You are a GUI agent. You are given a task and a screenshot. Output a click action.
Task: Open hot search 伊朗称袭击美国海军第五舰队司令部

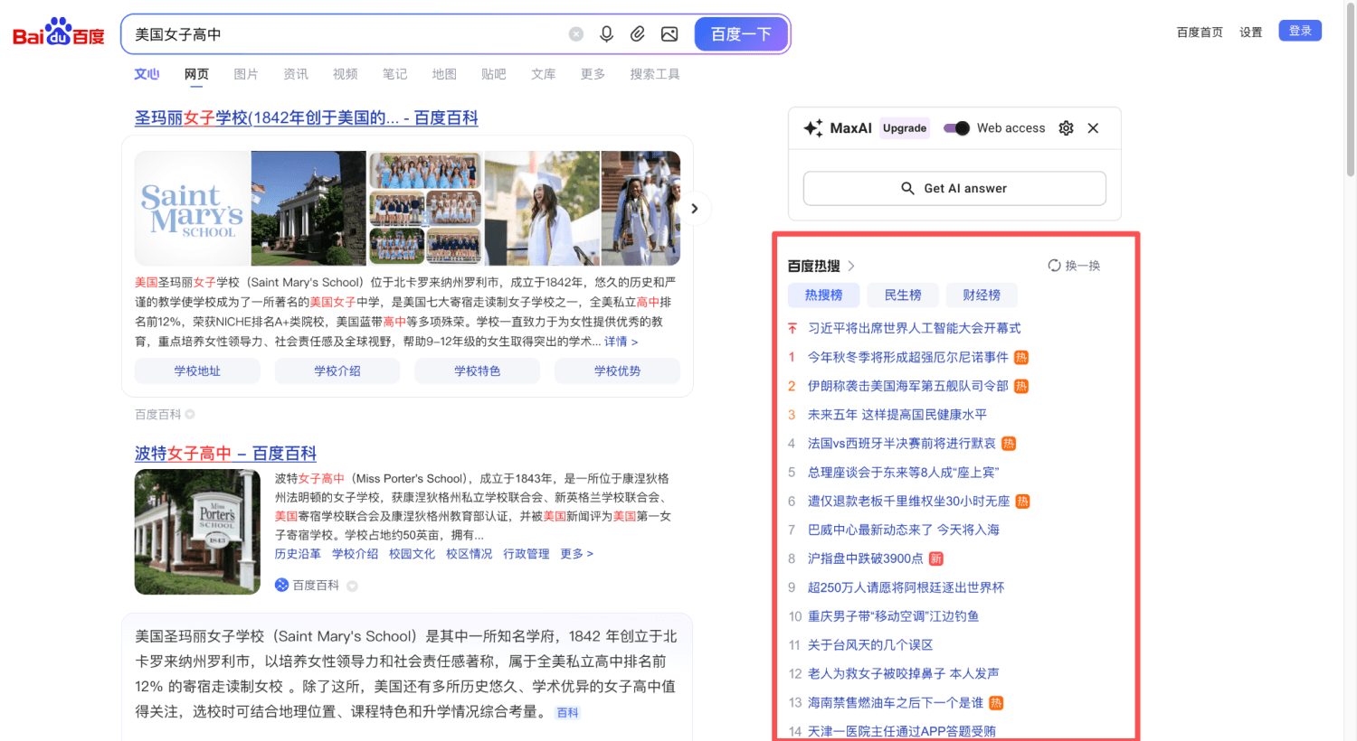[907, 386]
